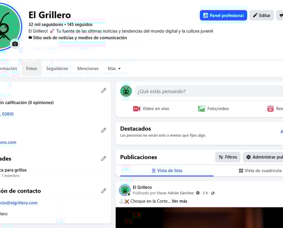Open the Seguidores tab
This screenshot has height=228, width=283.
click(x=57, y=69)
